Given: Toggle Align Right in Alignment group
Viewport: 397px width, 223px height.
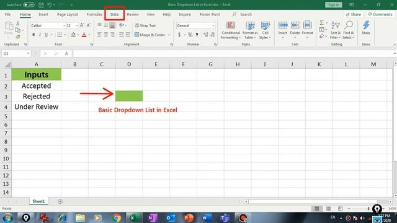Looking at the screenshot, I should click(112, 35).
